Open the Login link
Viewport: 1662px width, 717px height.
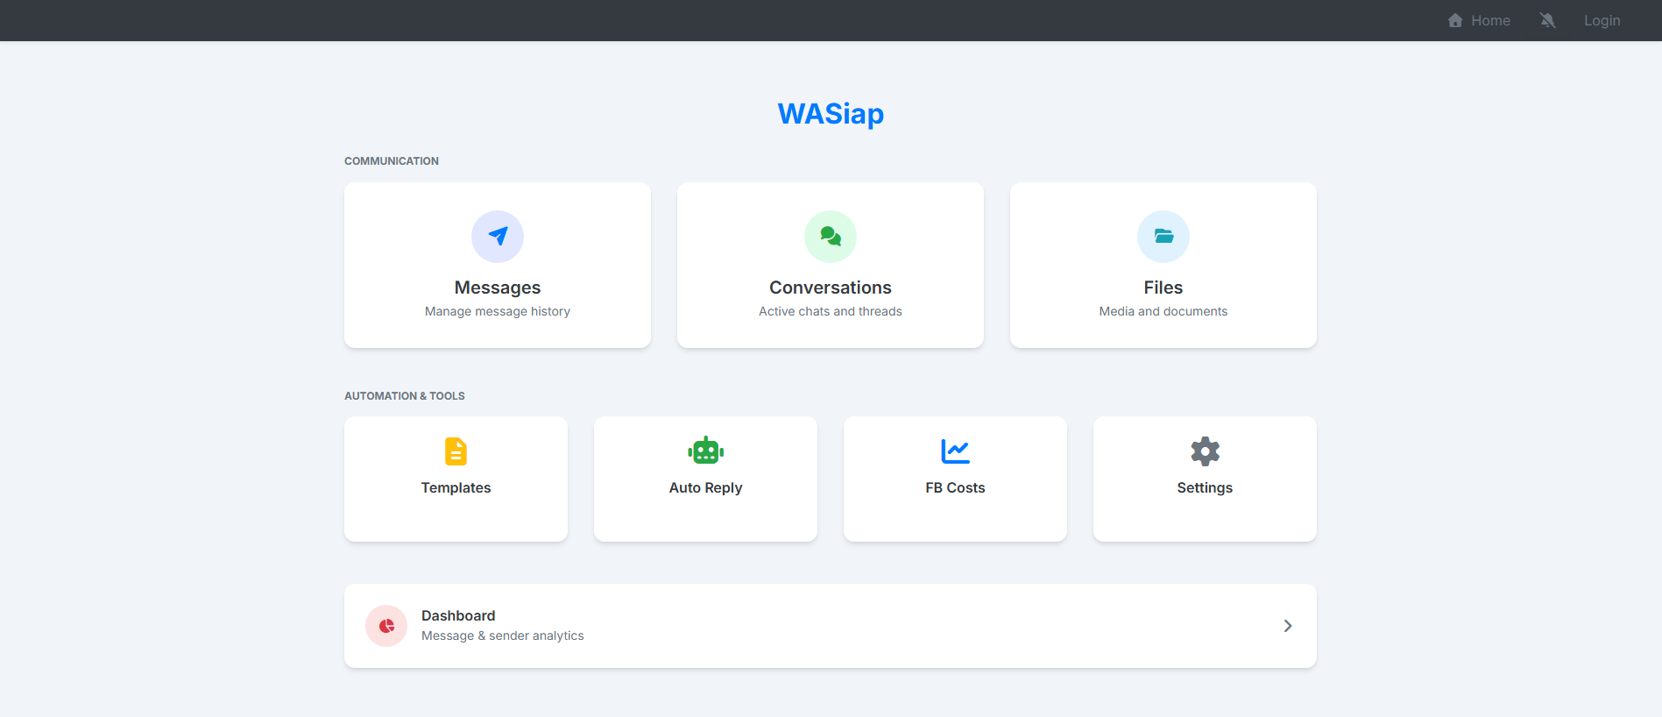pyautogui.click(x=1602, y=20)
